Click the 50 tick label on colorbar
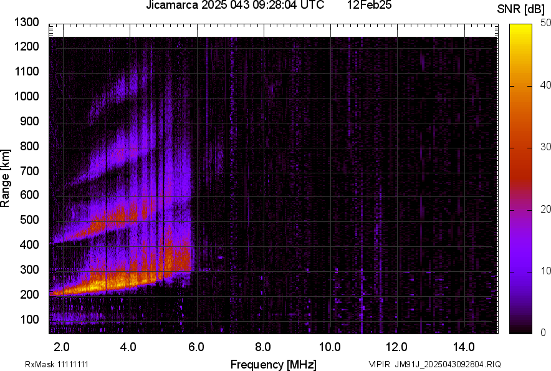The height and width of the screenshot is (371, 551). [546, 23]
